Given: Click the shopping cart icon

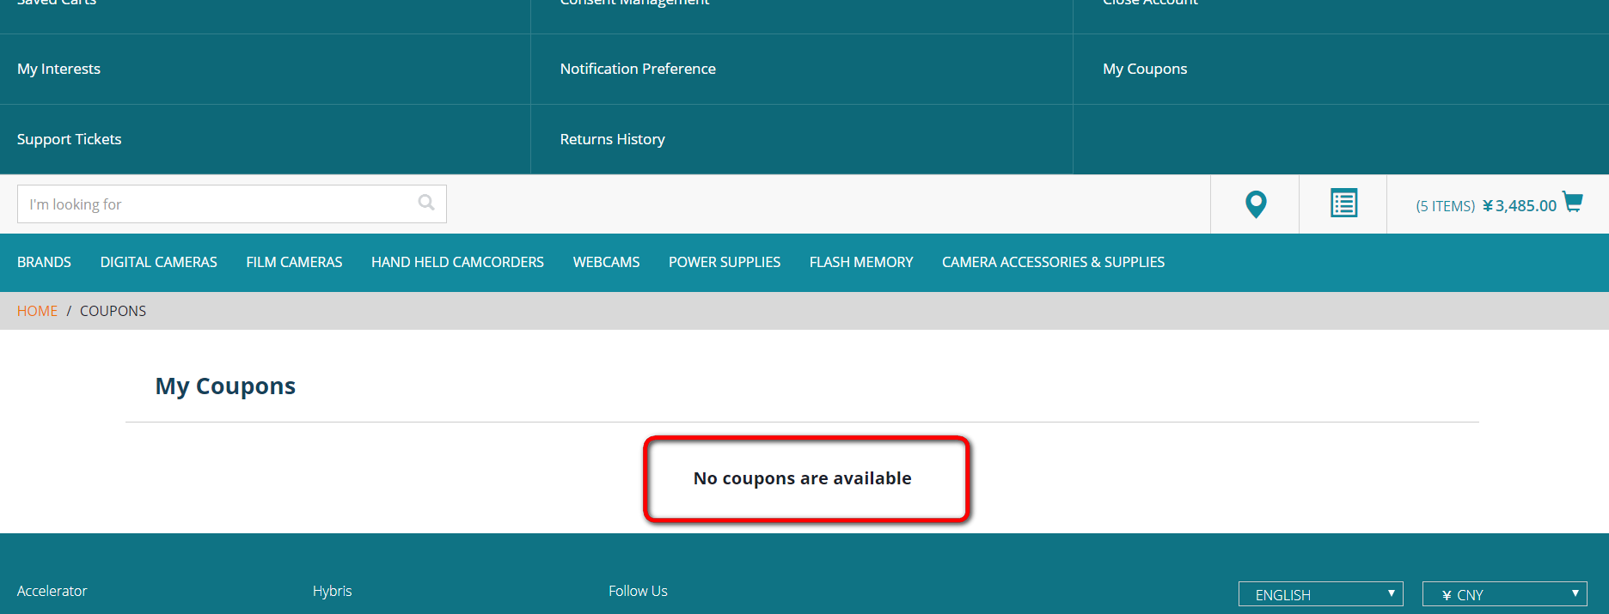Looking at the screenshot, I should click(1573, 202).
